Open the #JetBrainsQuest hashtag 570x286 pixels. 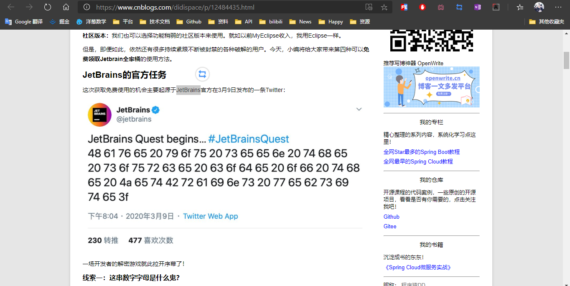[x=248, y=139]
